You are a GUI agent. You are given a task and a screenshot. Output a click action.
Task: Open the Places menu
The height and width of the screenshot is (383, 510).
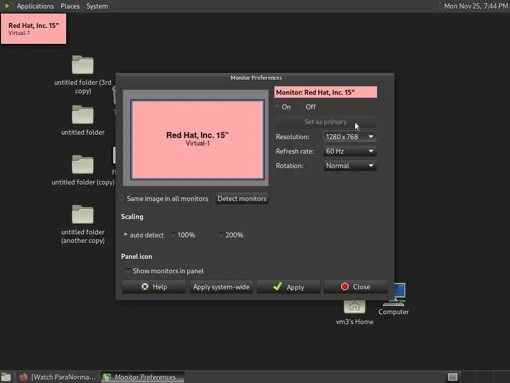pyautogui.click(x=70, y=6)
